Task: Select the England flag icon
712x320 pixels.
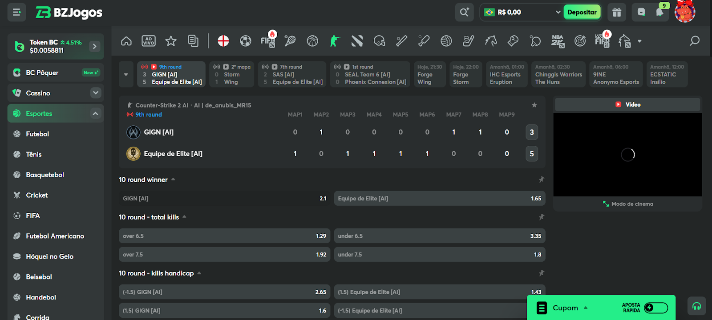Action: [x=223, y=41]
